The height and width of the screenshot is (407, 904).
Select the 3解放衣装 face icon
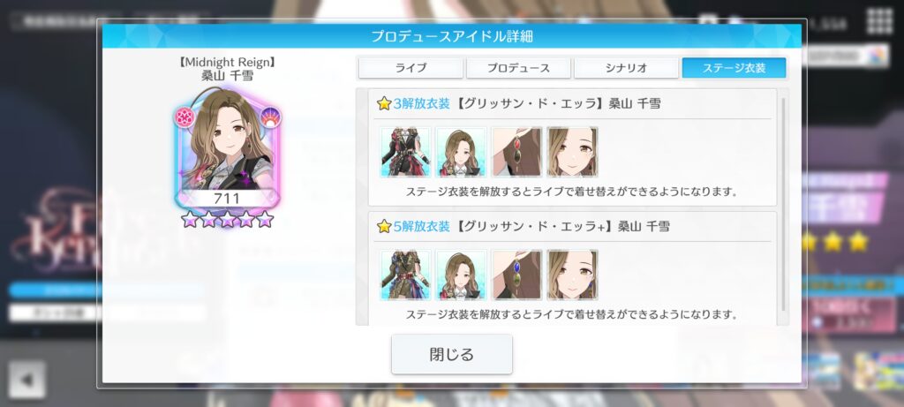[x=572, y=152]
